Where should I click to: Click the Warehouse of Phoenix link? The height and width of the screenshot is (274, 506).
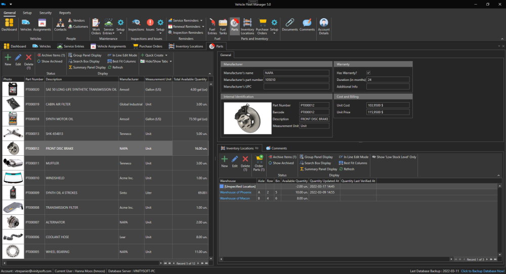tap(236, 193)
